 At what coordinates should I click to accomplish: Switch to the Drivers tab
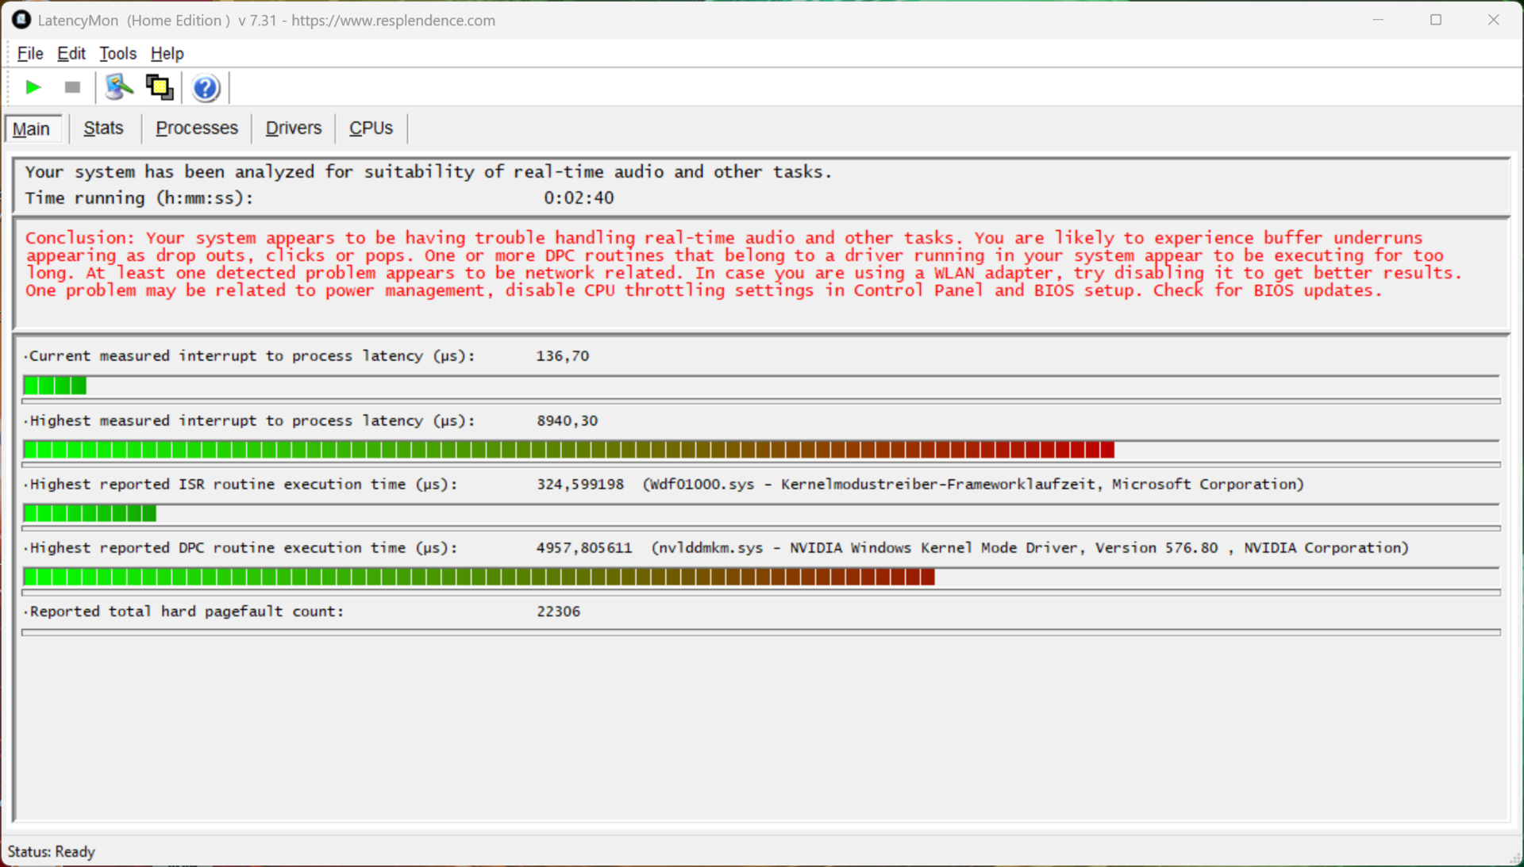(x=293, y=128)
